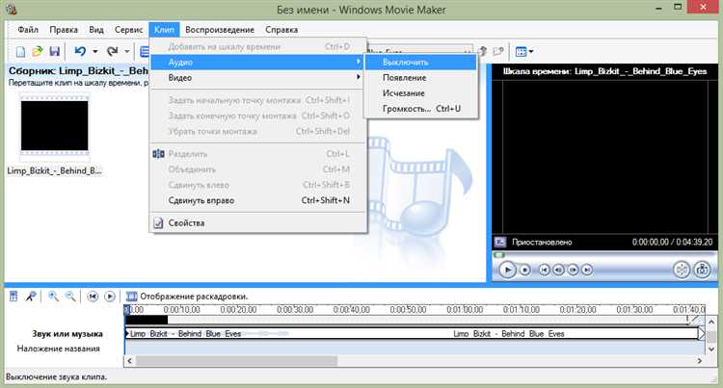Step to the previous frame
Screen dimensions: 723x388
558,270
